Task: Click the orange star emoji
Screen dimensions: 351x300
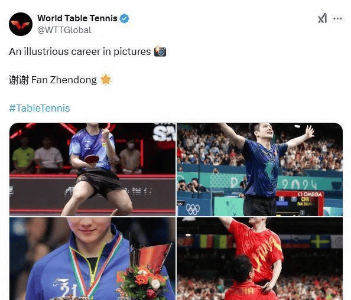Action: pos(106,79)
